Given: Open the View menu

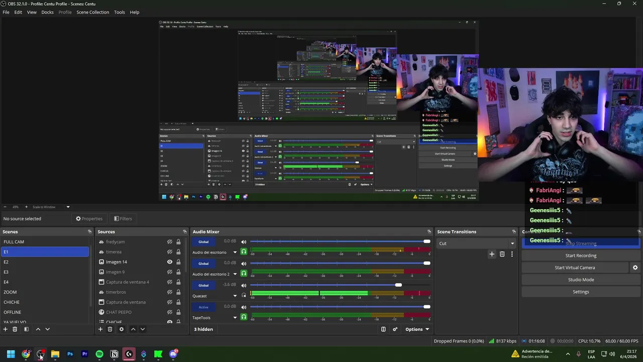Looking at the screenshot, I should click(x=32, y=12).
